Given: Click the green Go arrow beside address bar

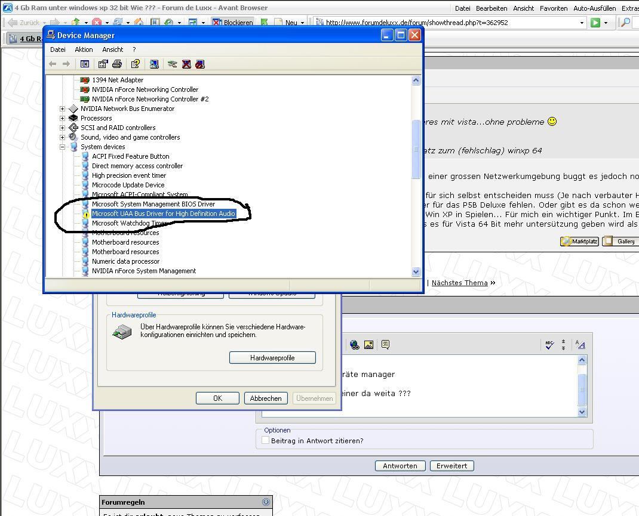Looking at the screenshot, I should (x=595, y=23).
